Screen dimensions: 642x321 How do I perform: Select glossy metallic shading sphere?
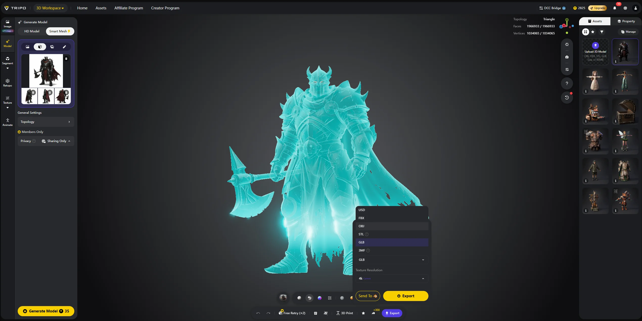point(309,298)
